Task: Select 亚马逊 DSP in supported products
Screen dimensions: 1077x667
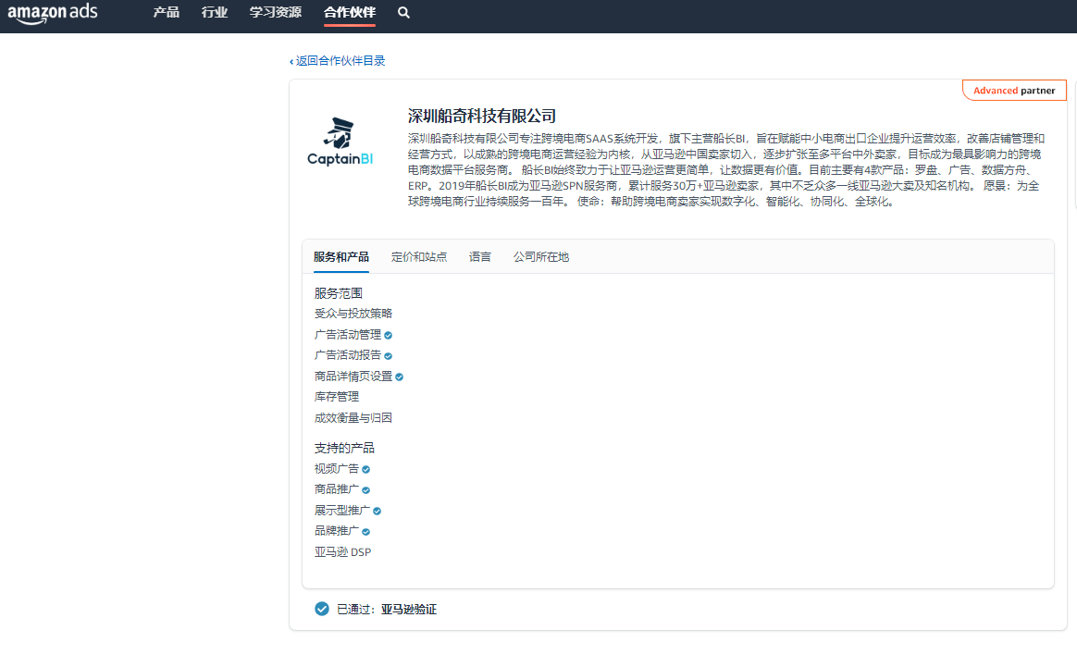Action: 343,551
